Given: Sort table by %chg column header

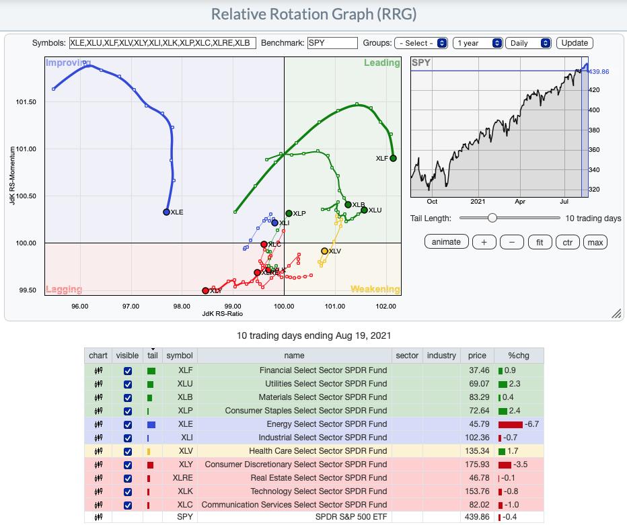Looking at the screenshot, I should click(519, 356).
